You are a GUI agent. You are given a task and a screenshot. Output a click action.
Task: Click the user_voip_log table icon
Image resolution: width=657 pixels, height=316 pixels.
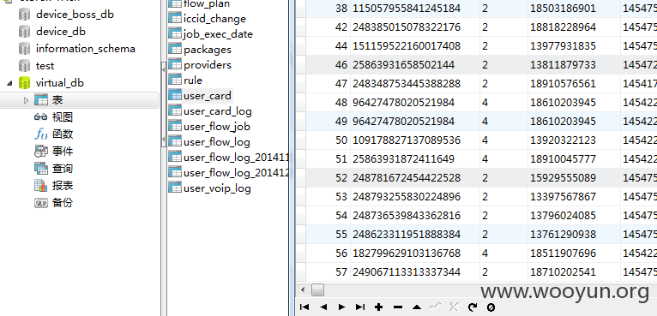[175, 188]
